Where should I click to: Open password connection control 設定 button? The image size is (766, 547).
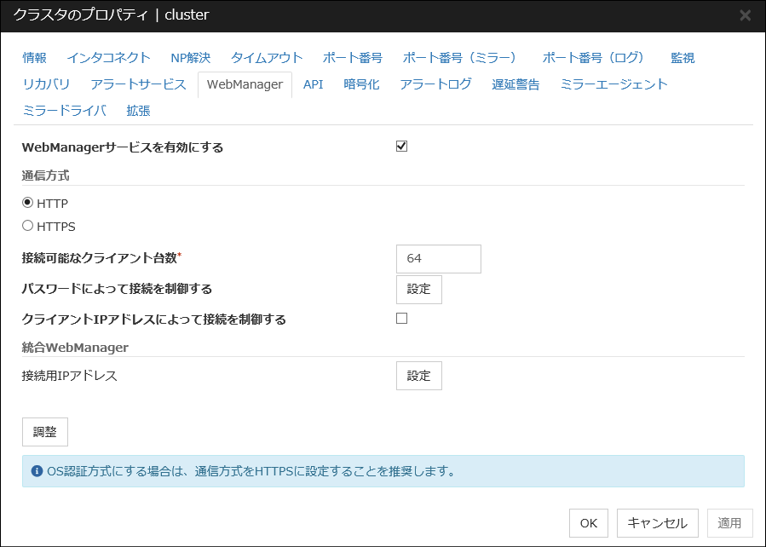coord(418,289)
